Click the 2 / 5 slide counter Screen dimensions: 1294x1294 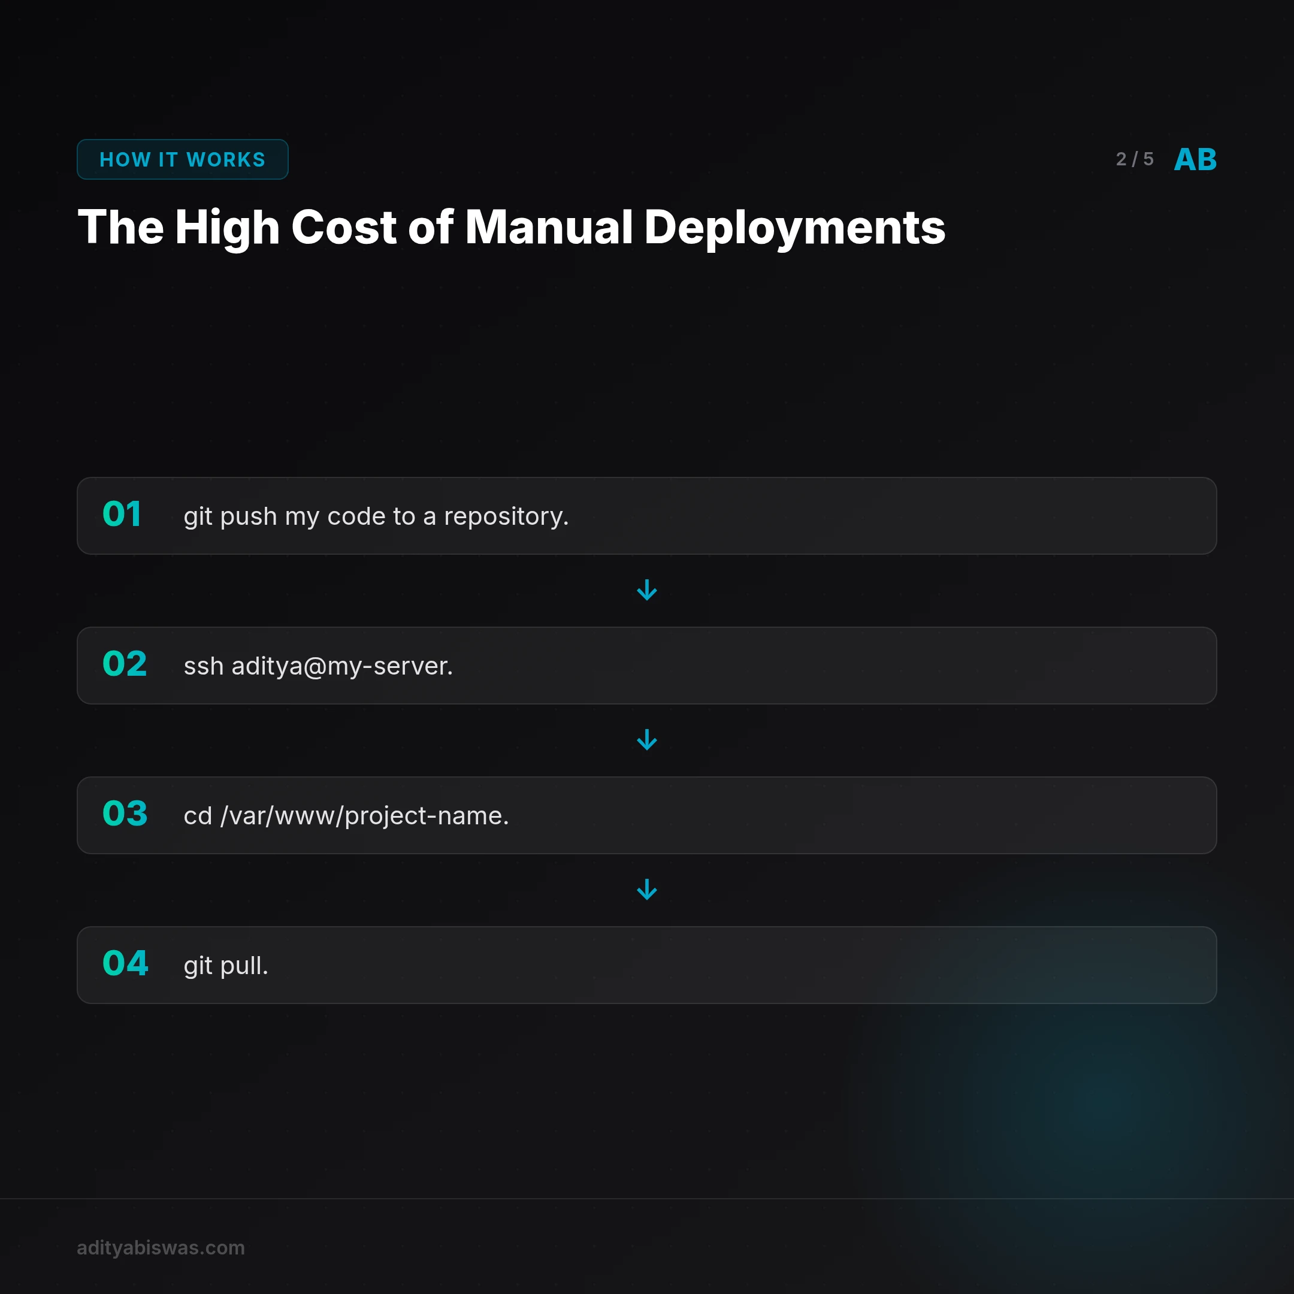tap(1134, 159)
